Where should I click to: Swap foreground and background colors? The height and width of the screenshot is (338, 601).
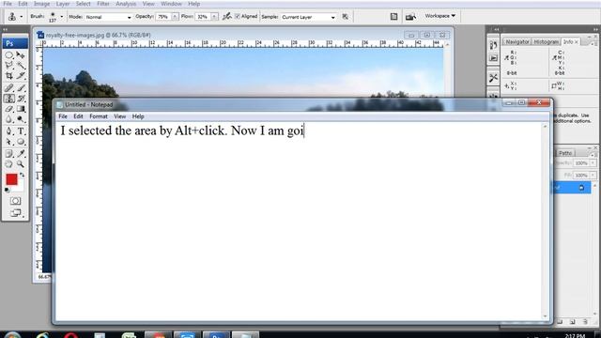click(23, 176)
